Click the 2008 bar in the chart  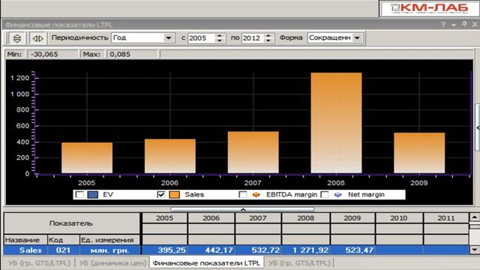tap(336, 123)
